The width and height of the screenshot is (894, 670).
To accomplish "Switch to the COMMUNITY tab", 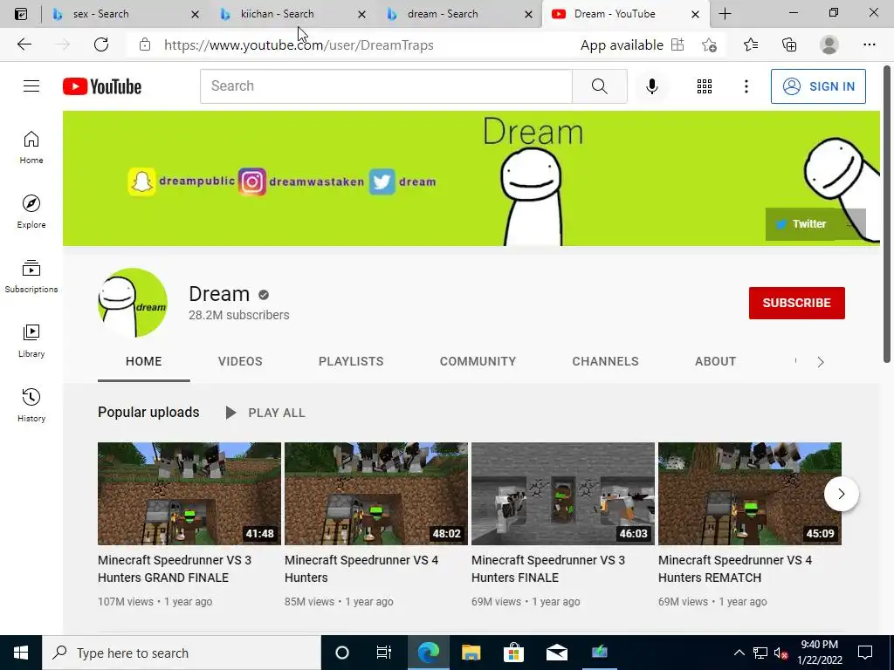I will click(478, 361).
